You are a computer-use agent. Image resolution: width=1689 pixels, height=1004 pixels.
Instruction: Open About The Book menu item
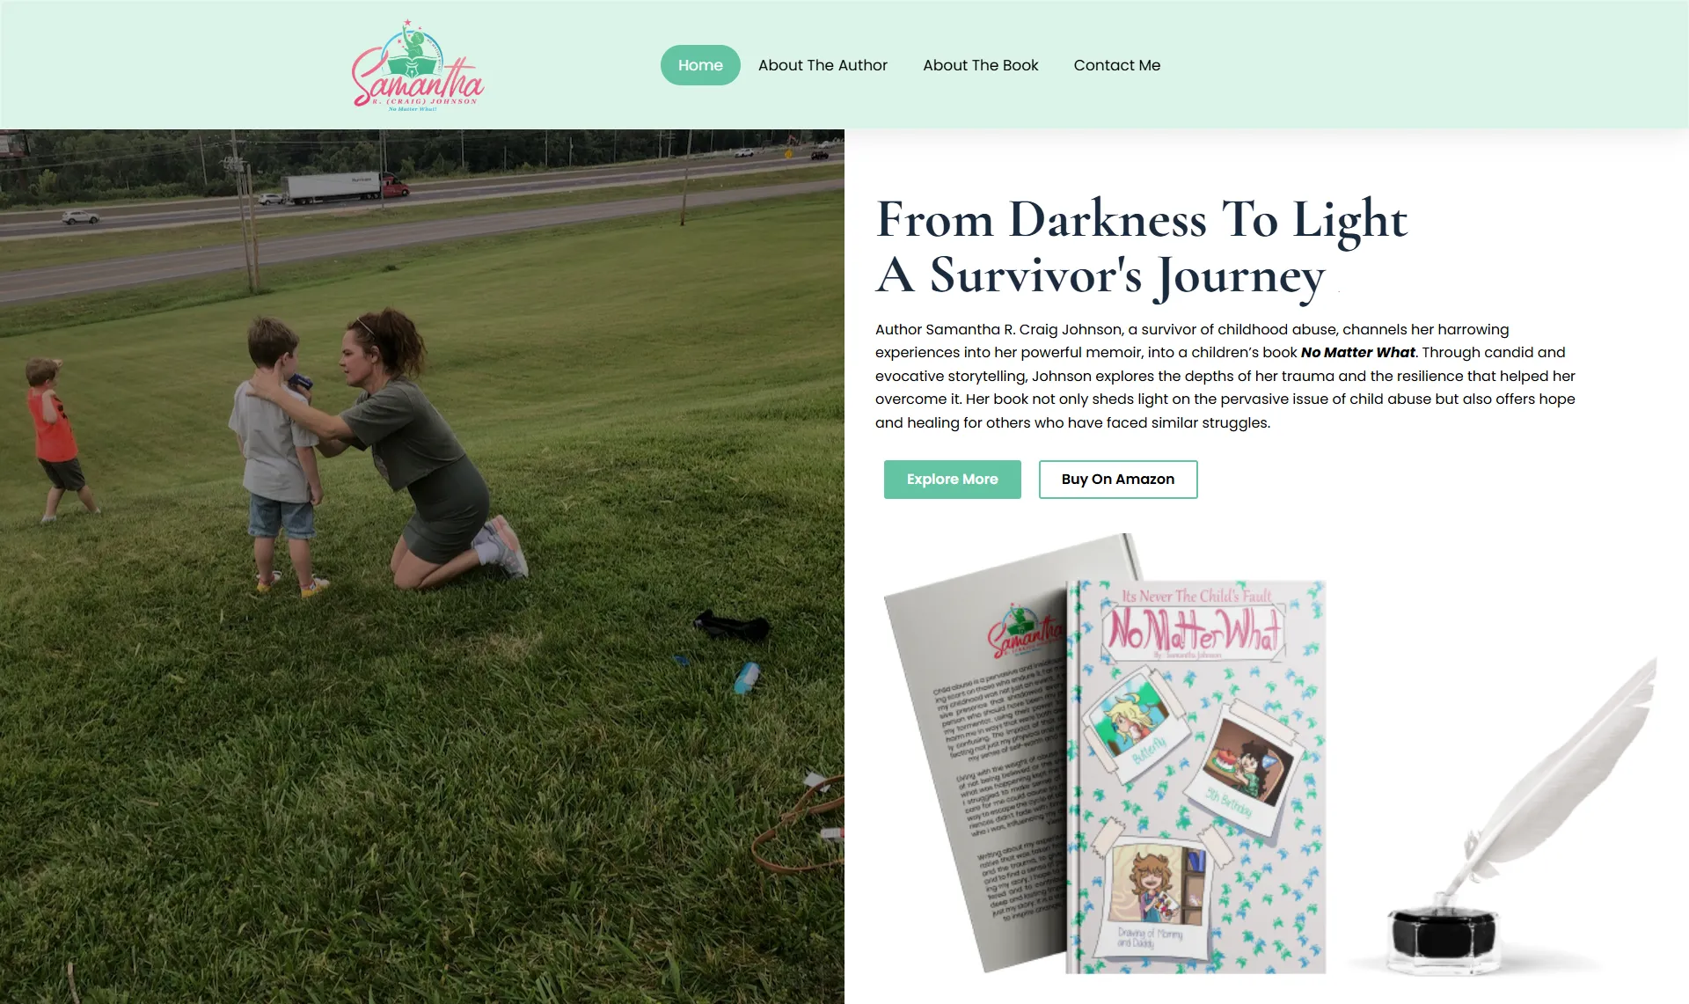tap(980, 65)
